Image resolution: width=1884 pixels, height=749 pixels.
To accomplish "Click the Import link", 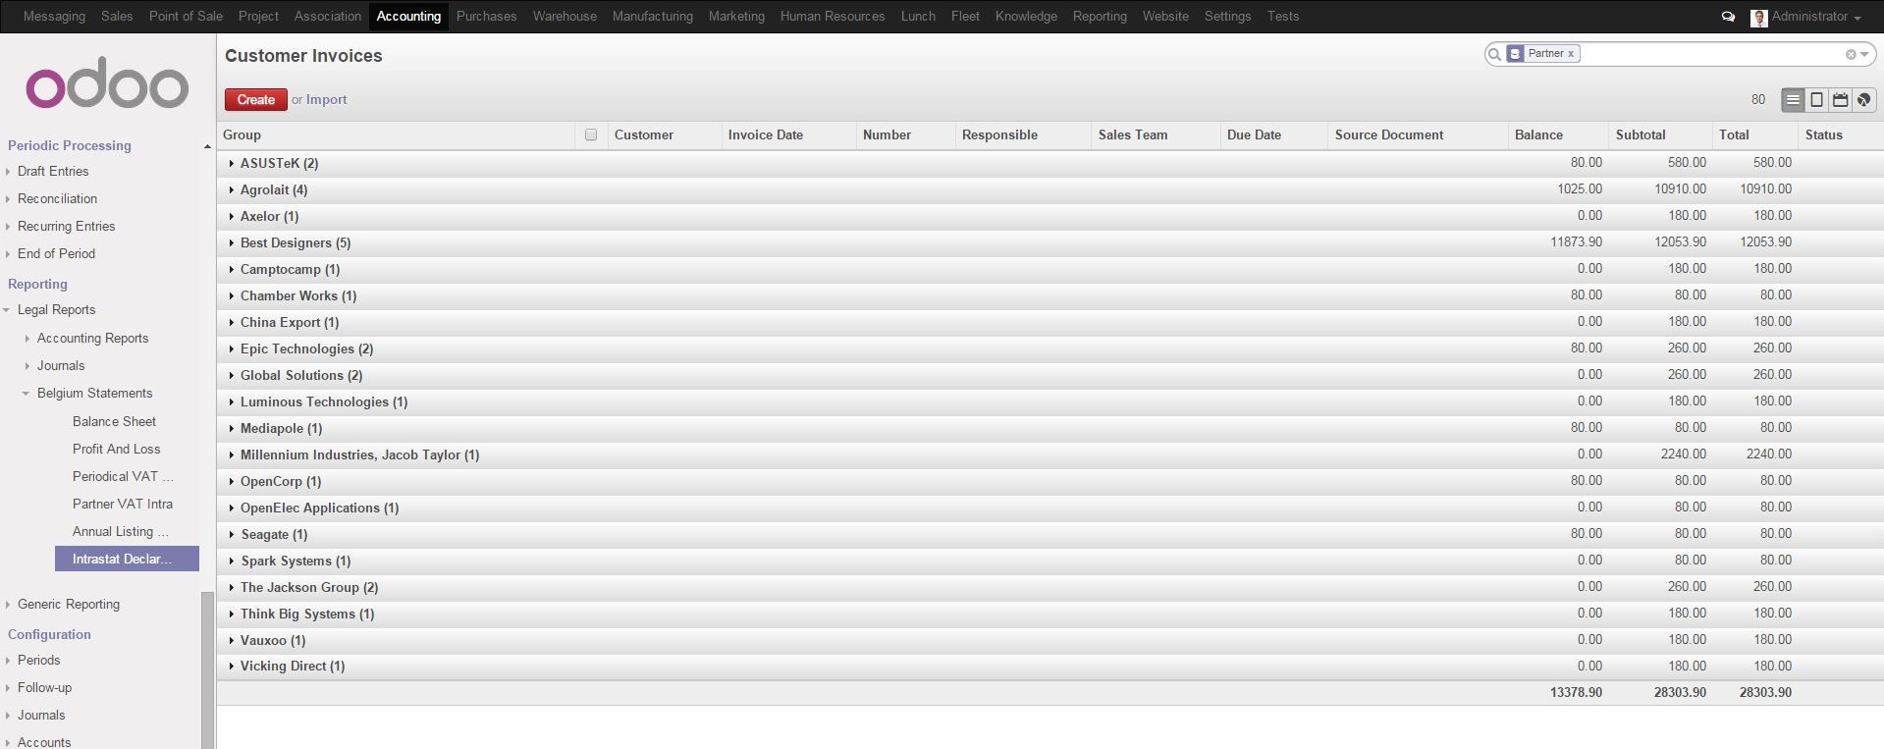I will click(x=326, y=100).
